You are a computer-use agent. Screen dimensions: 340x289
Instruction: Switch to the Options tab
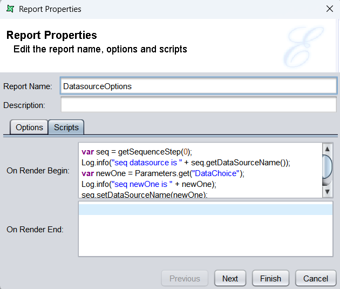[x=29, y=127]
